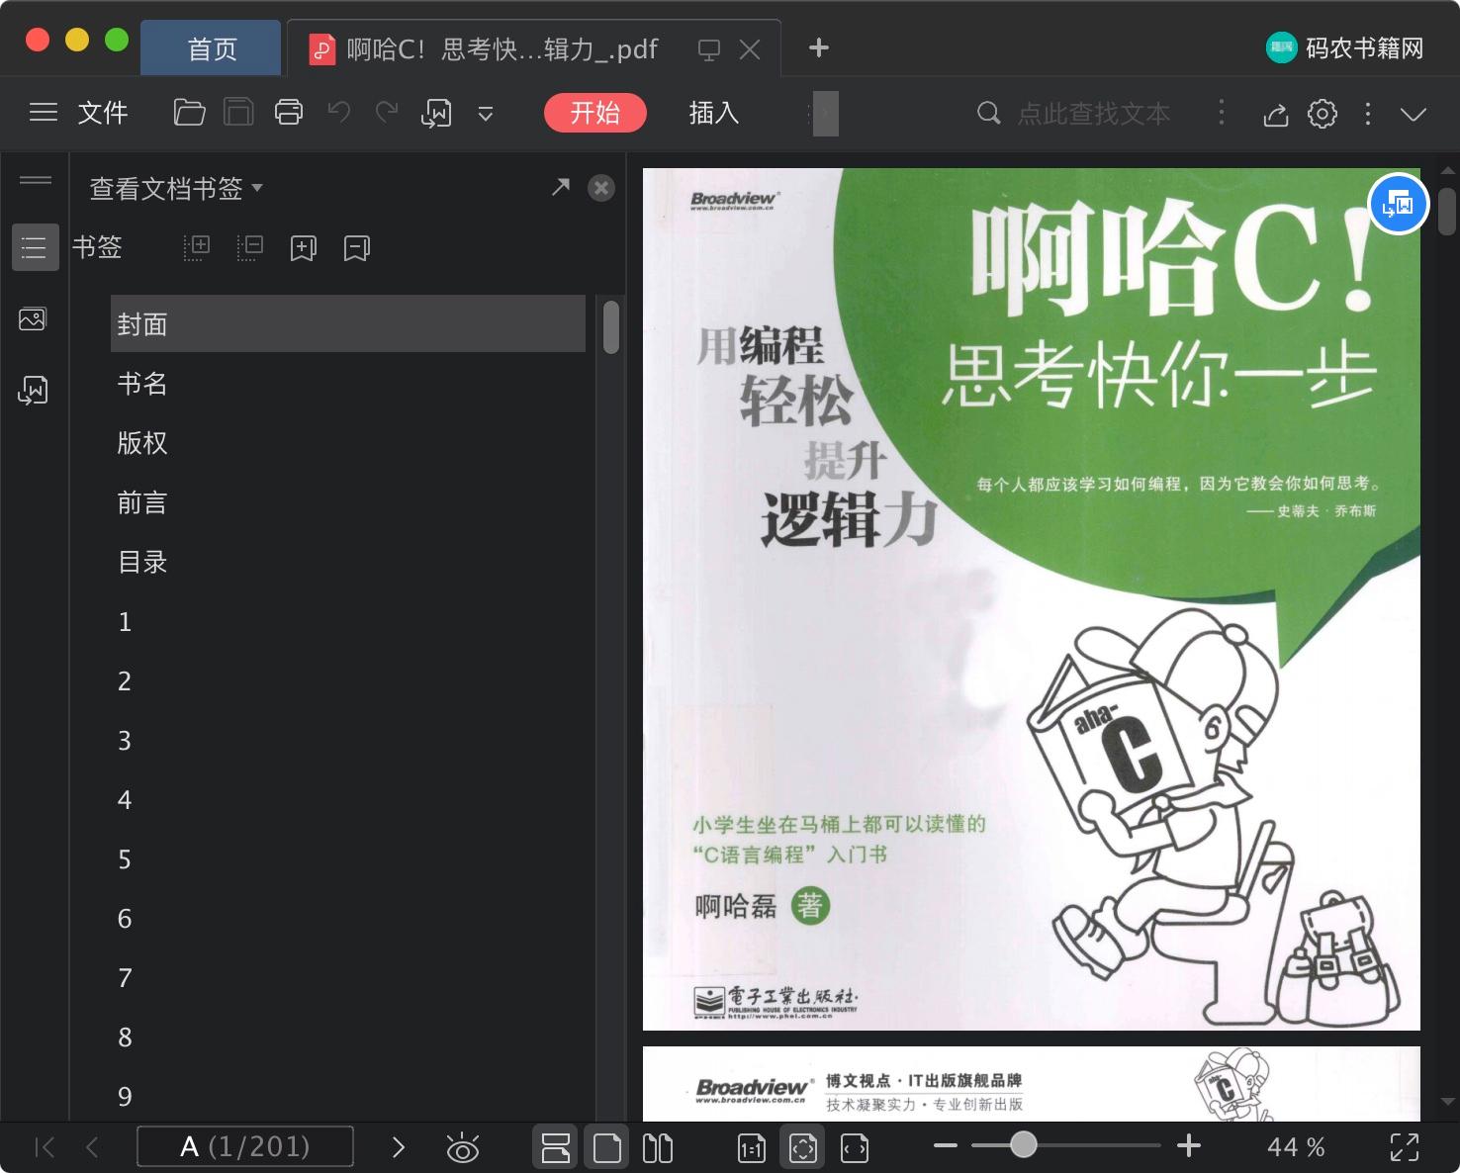Click the display mode icon on pdf tab
Image resolution: width=1460 pixels, height=1173 pixels.
(708, 49)
